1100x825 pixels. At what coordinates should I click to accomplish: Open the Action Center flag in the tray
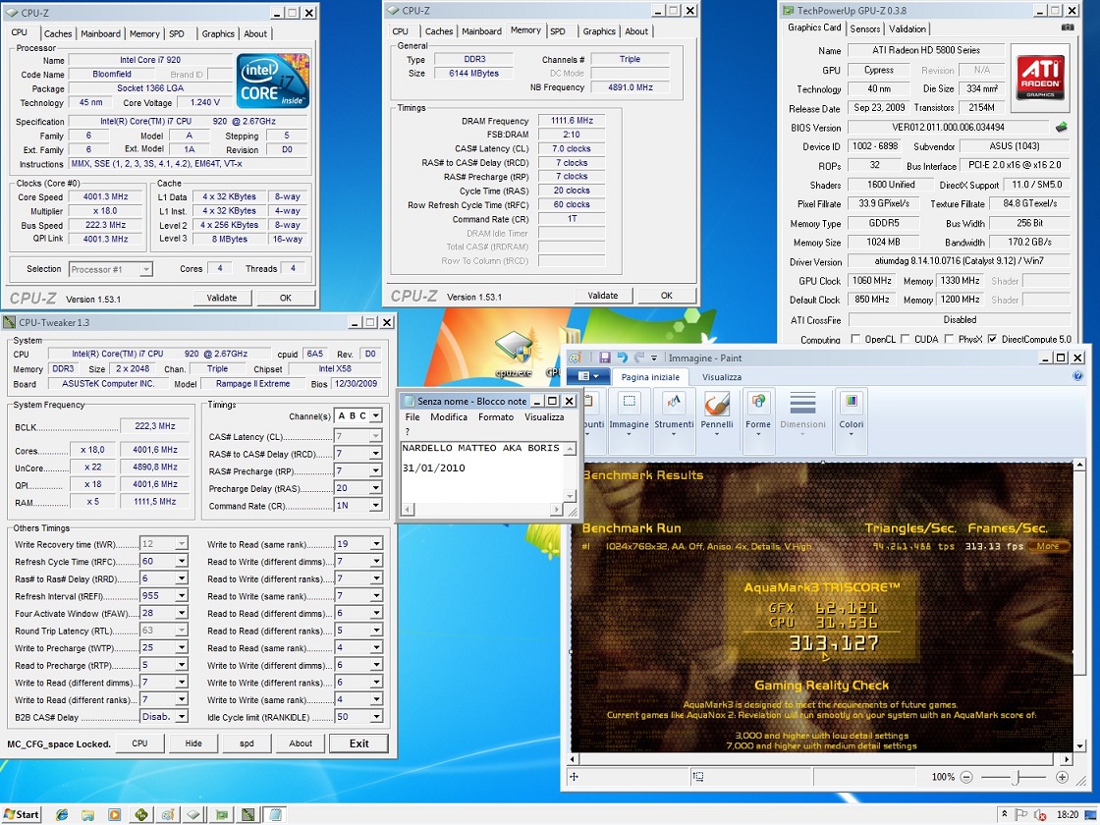(x=1021, y=814)
